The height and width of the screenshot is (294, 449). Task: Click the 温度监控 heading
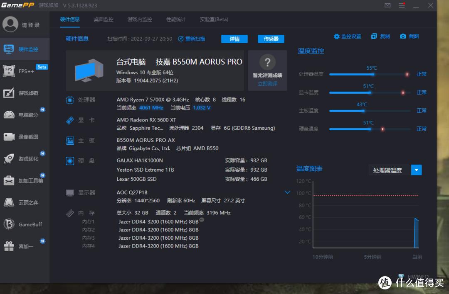pyautogui.click(x=311, y=51)
